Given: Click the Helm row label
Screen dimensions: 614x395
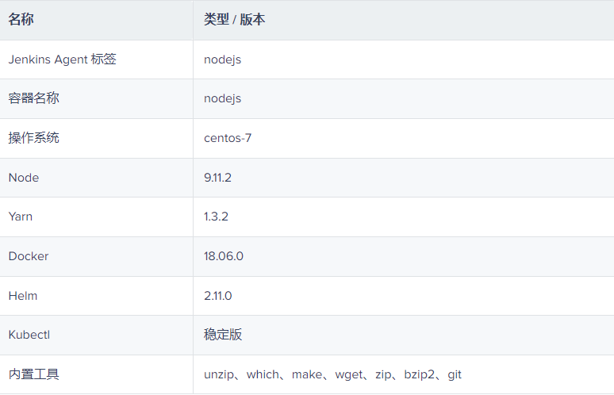Looking at the screenshot, I should click(x=23, y=296).
